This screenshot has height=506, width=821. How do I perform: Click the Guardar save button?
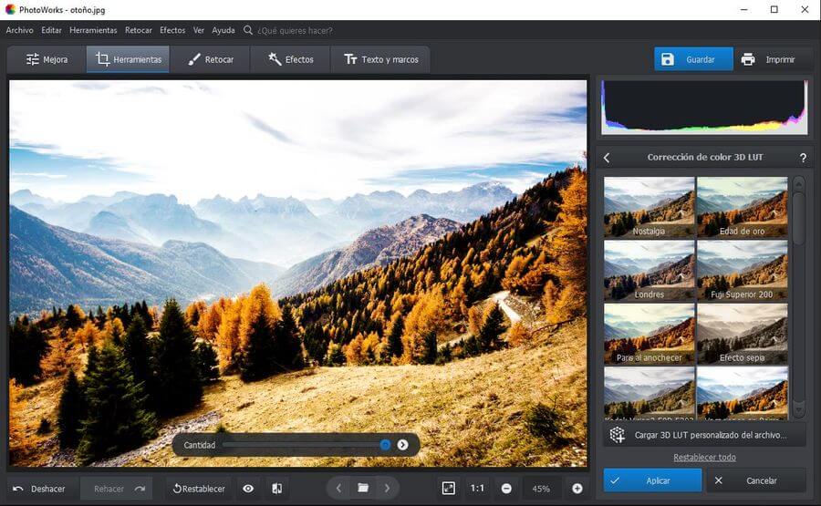coord(693,59)
